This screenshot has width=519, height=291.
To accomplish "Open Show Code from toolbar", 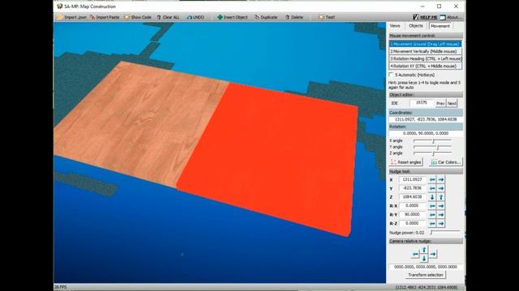I will [137, 17].
